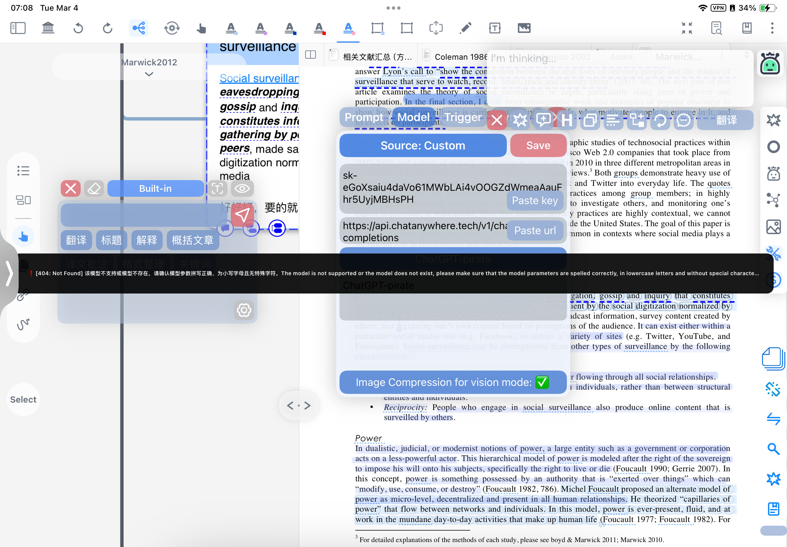Toggle the eye visibility button in chat panel

242,188
